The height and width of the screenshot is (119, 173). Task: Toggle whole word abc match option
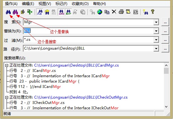click(x=54, y=12)
